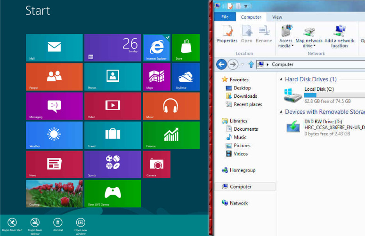Switch to the Computer ribbon tab
Viewport: 365px width, 236px height.
(251, 17)
